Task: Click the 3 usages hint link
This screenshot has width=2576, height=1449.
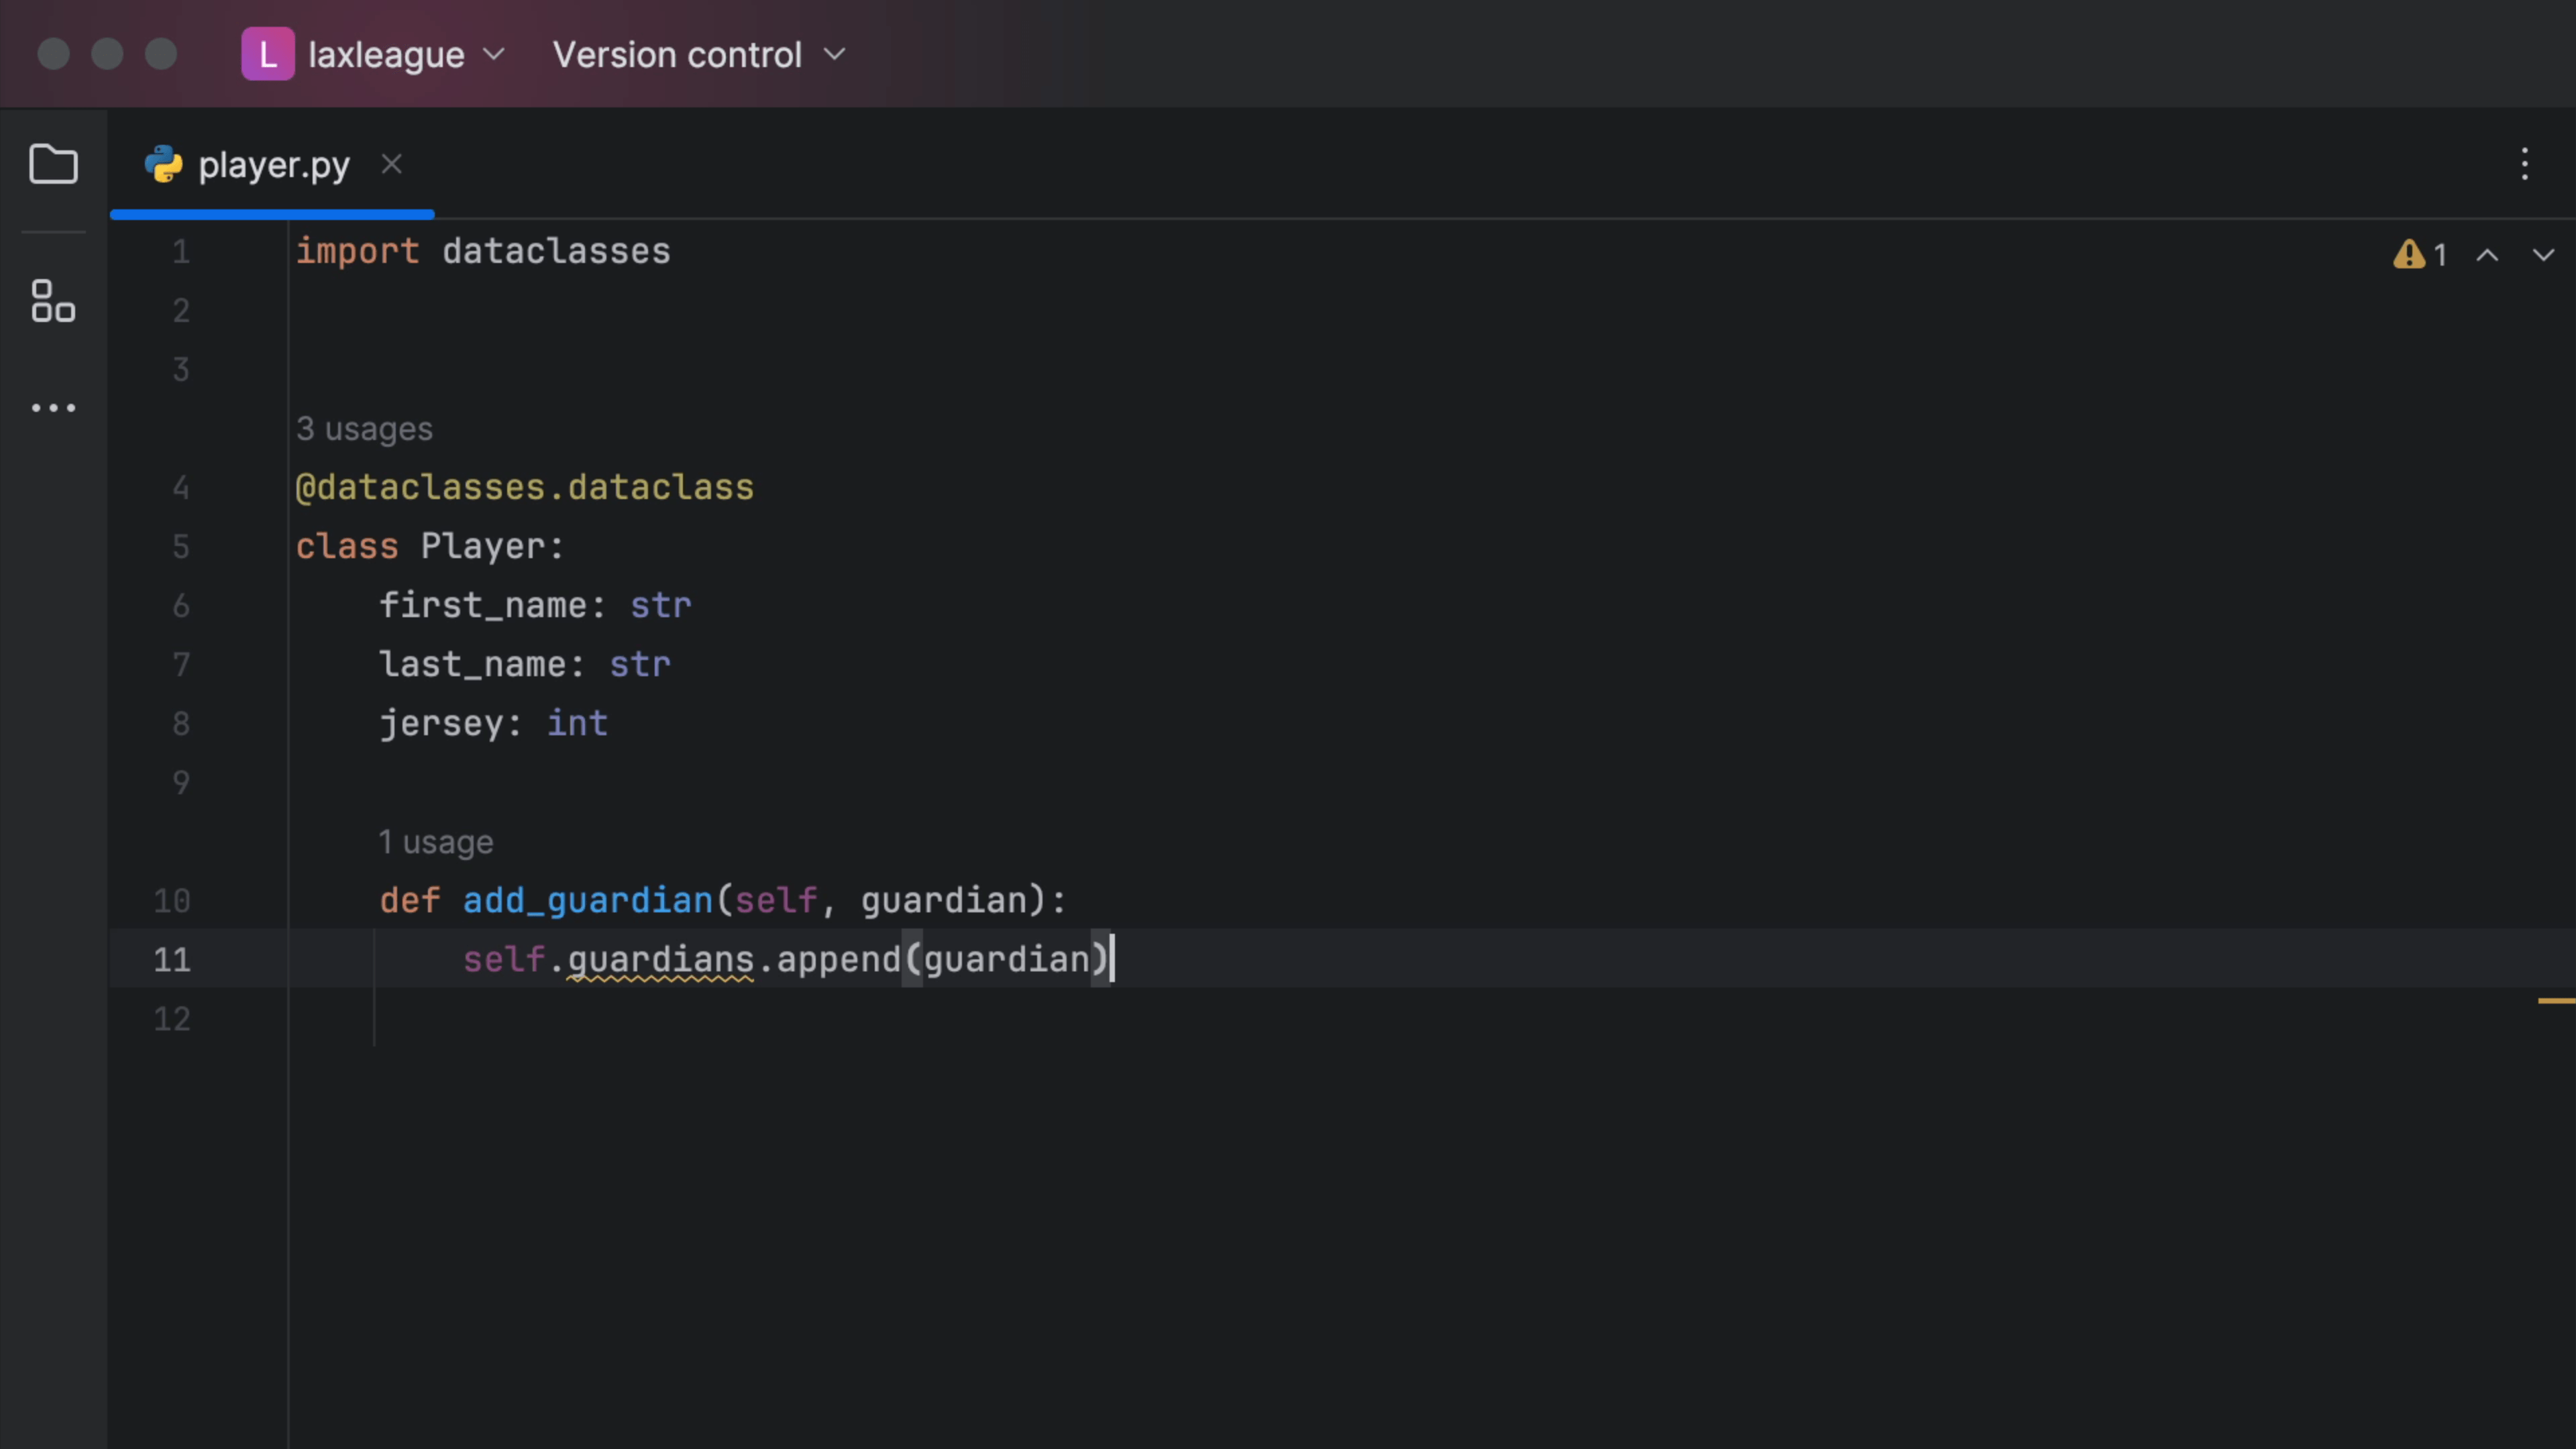Action: [364, 429]
